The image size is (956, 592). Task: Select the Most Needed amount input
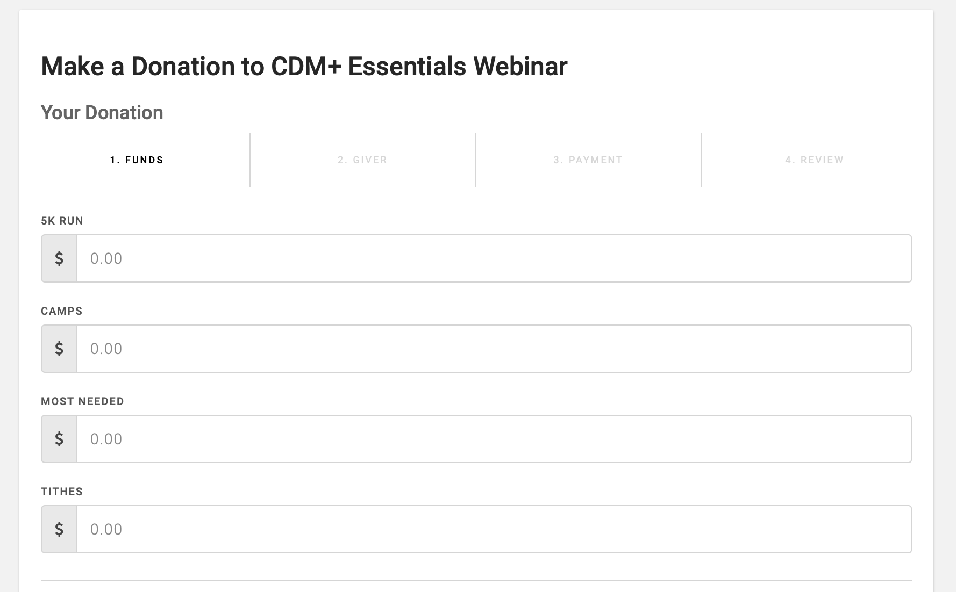pos(494,439)
